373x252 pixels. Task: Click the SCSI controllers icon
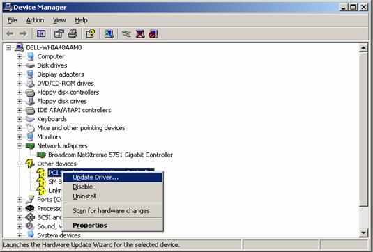point(30,217)
